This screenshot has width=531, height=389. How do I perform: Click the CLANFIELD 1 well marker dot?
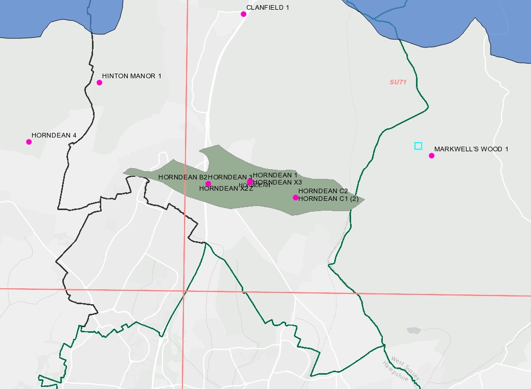tap(243, 14)
